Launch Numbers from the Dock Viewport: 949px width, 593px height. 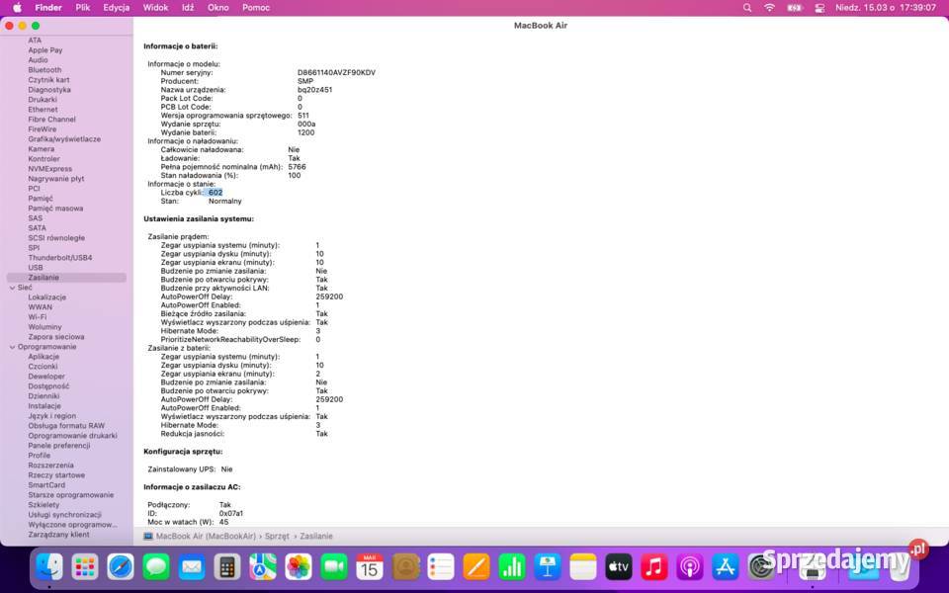(512, 567)
